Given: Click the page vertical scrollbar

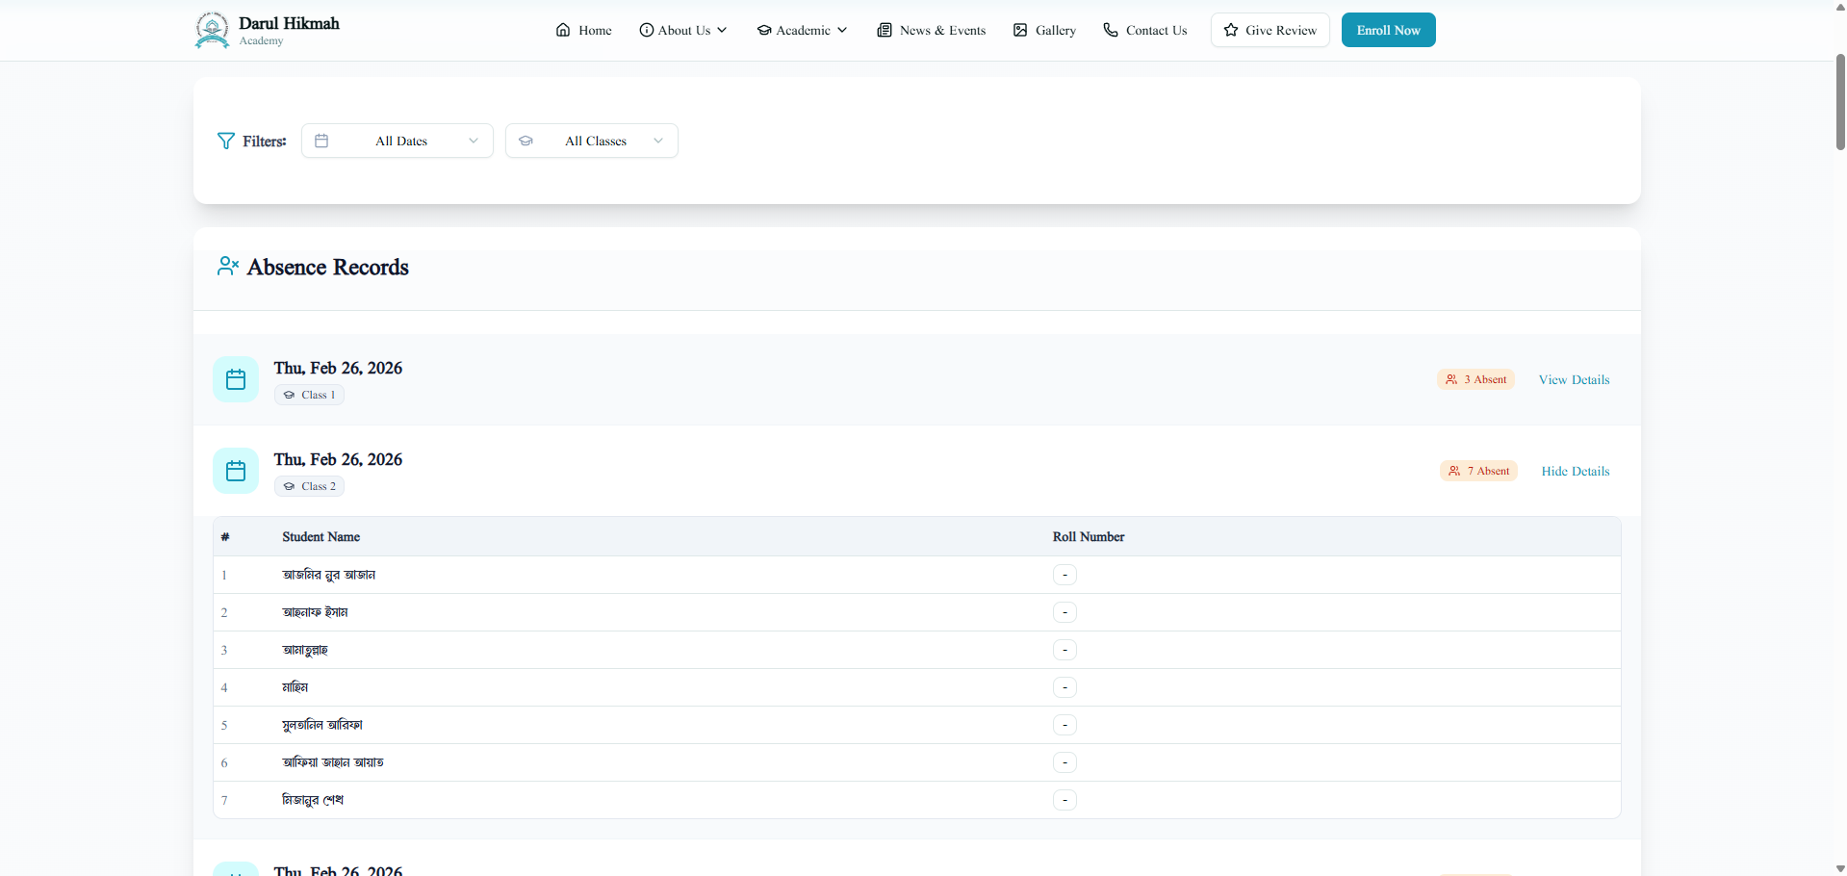Looking at the screenshot, I should (x=1840, y=103).
